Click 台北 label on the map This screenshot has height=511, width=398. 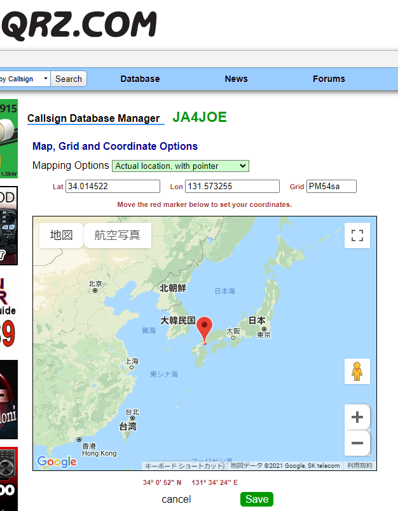(132, 412)
